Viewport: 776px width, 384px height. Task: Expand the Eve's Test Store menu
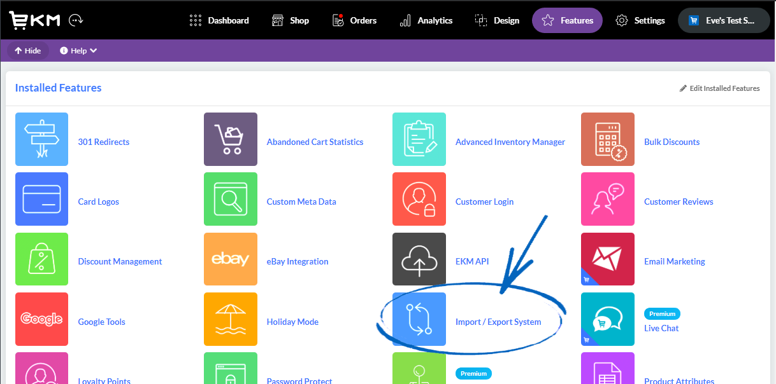click(723, 20)
